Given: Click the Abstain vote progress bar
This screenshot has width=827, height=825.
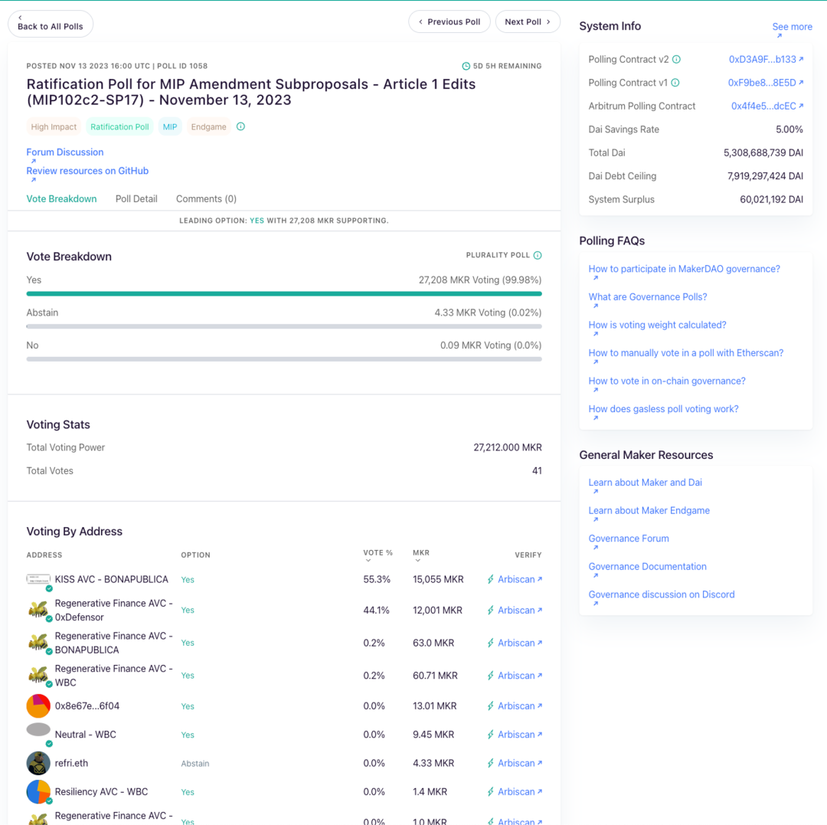Looking at the screenshot, I should (284, 326).
